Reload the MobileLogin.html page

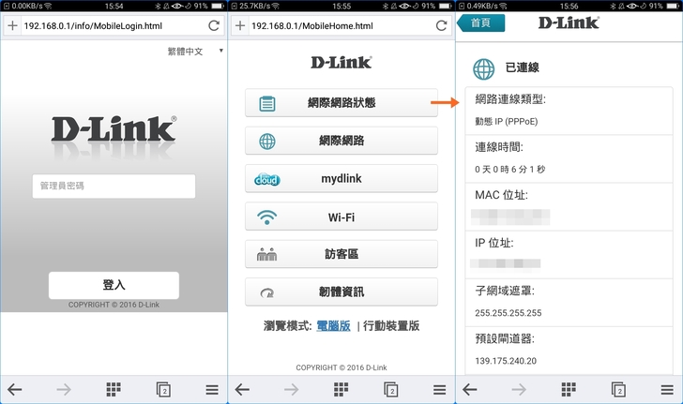click(x=214, y=25)
